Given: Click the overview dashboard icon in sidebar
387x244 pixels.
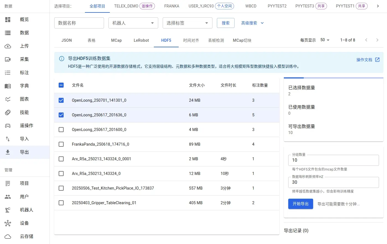Looking at the screenshot, I should coord(8,20).
